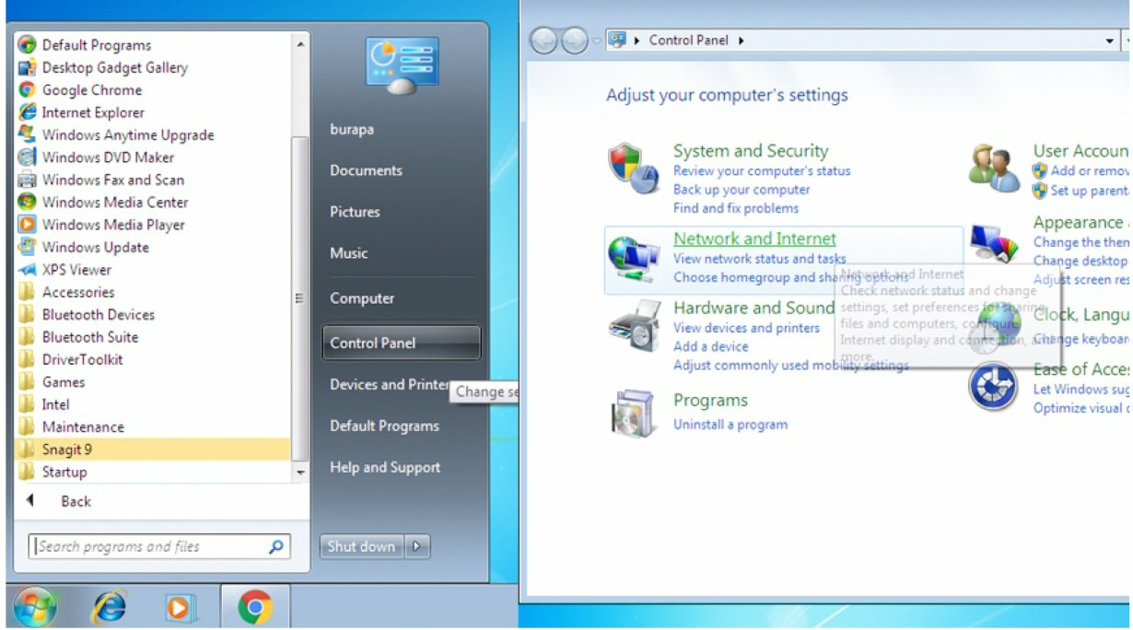This screenshot has height=630, width=1133.
Task: Open Google Chrome from Start menu list
Action: click(80, 90)
